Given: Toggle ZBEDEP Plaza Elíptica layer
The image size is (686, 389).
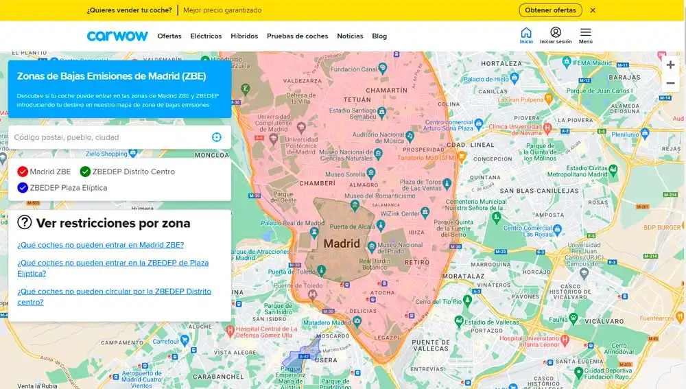Looking at the screenshot, I should [23, 187].
